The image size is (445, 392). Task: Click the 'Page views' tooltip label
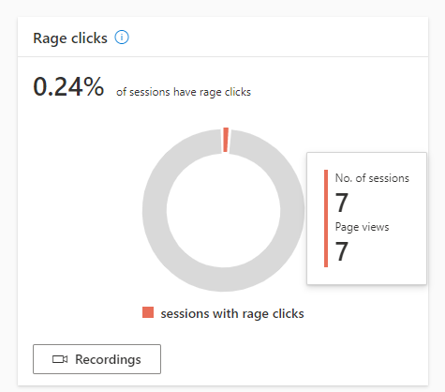(x=362, y=227)
